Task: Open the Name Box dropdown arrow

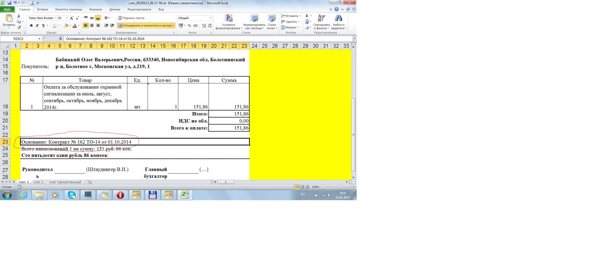Action: pos(39,39)
